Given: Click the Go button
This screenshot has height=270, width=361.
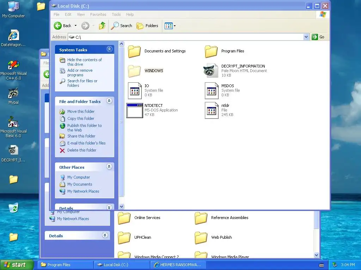Looking at the screenshot, I should pos(318,37).
